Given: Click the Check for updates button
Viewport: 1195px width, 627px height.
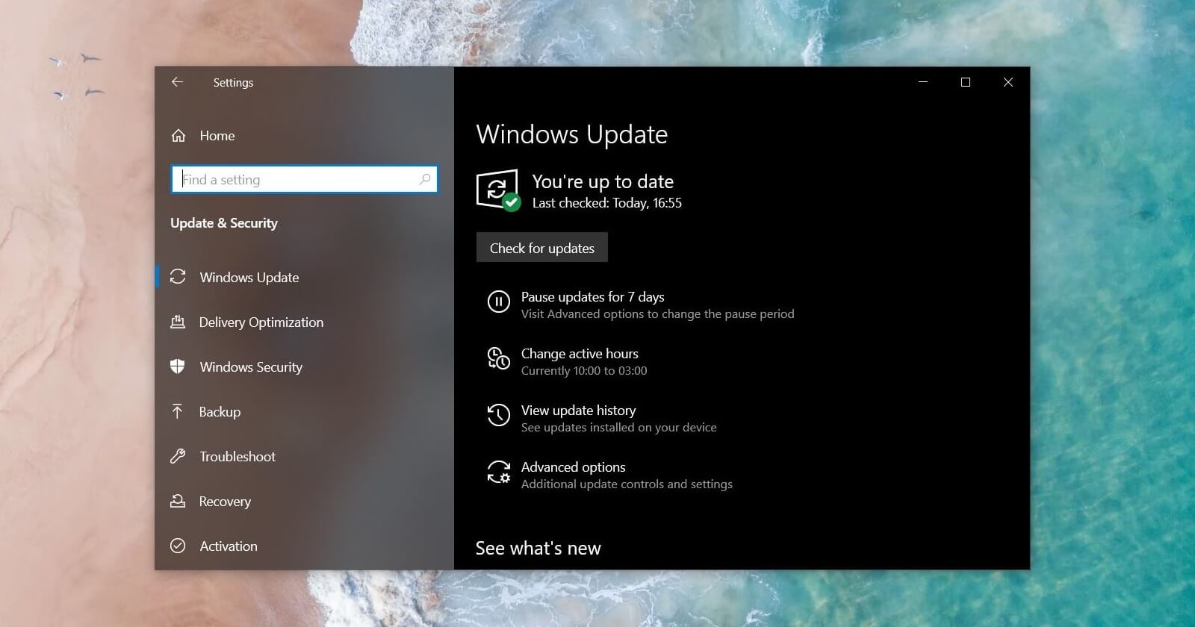Looking at the screenshot, I should tap(542, 248).
